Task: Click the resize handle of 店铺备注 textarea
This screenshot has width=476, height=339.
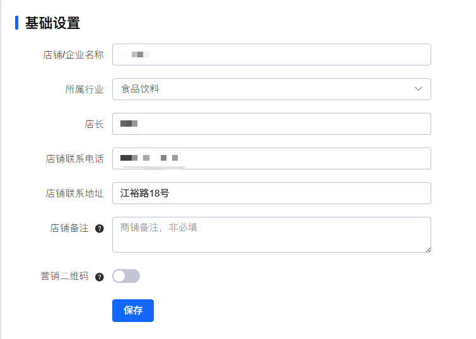Action: 428,250
